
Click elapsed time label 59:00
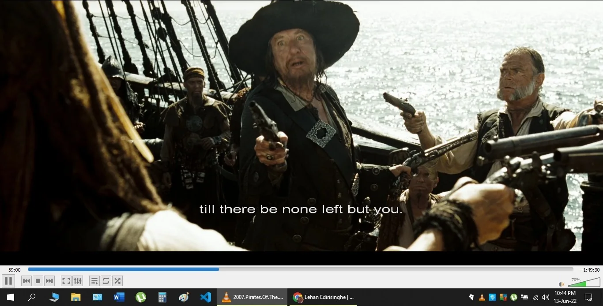15,269
